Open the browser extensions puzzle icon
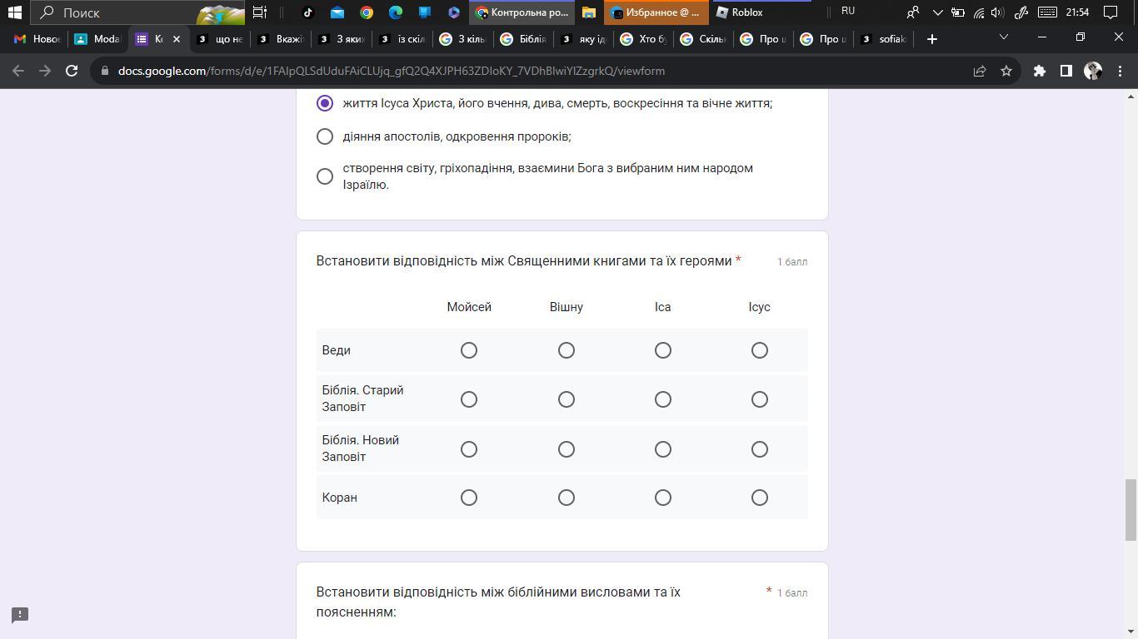1138x639 pixels. pos(1039,71)
